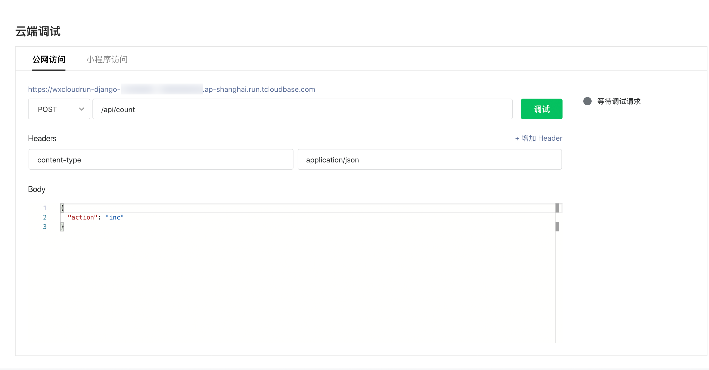This screenshot has height=370, width=709.
Task: Click the top marker in the editor scrollbar
Action: (557, 208)
